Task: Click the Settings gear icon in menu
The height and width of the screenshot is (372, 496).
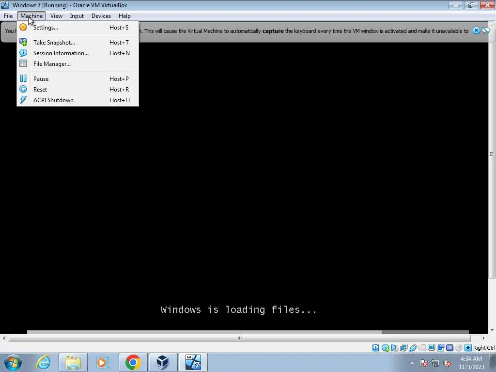Action: click(23, 27)
